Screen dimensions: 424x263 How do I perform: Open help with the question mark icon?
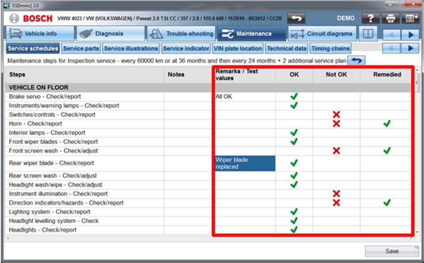[371, 18]
